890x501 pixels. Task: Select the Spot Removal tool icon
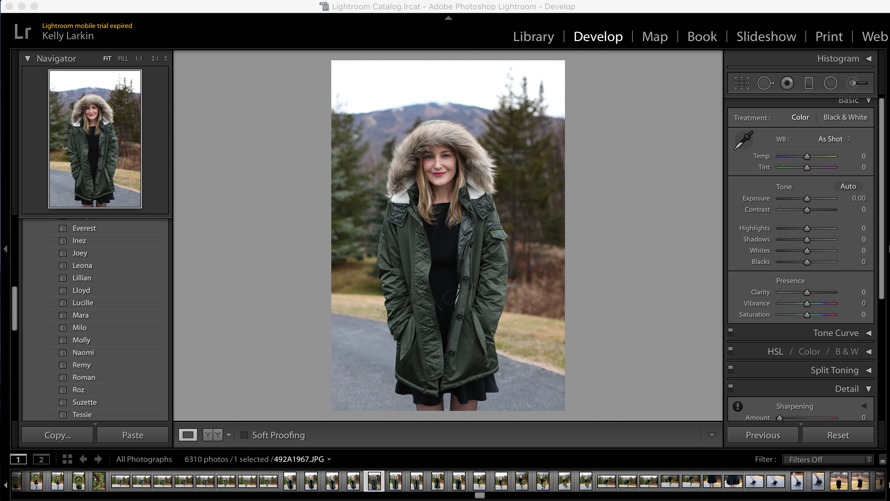(767, 82)
